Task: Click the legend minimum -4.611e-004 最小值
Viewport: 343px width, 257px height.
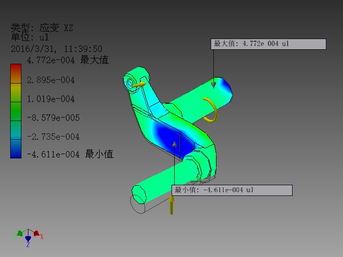Action: point(70,154)
